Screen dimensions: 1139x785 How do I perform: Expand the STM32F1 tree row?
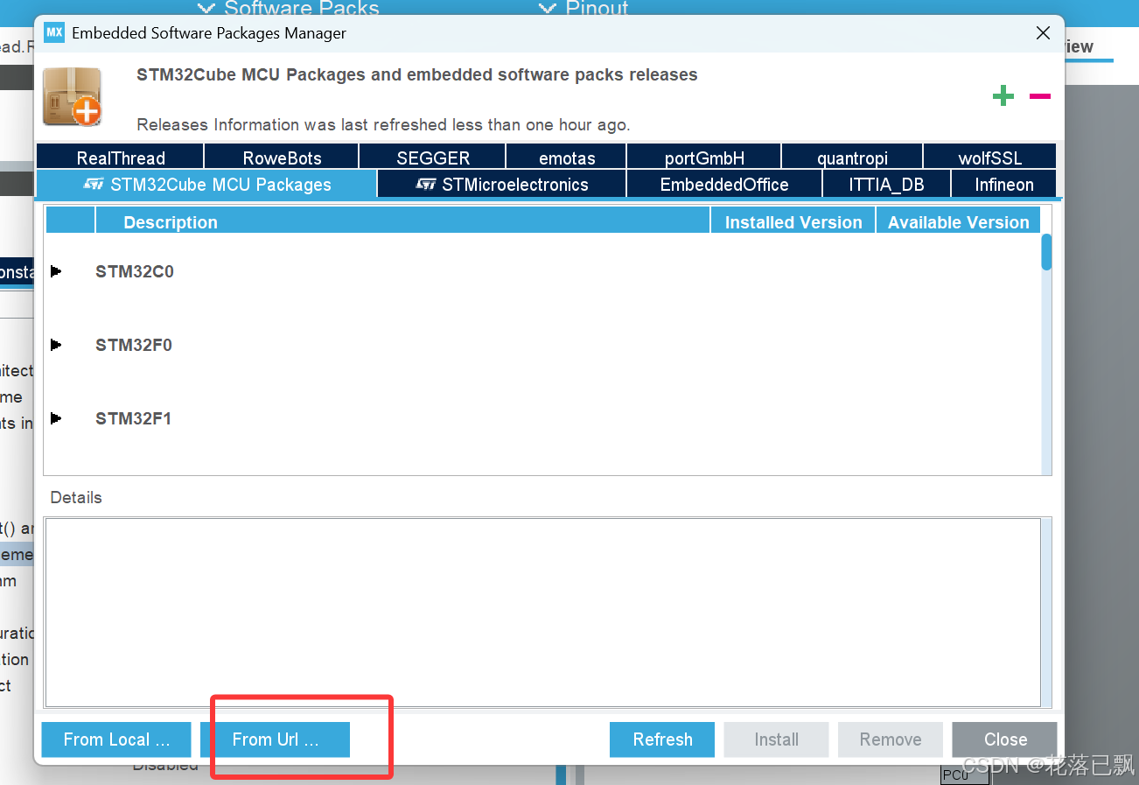pos(56,418)
